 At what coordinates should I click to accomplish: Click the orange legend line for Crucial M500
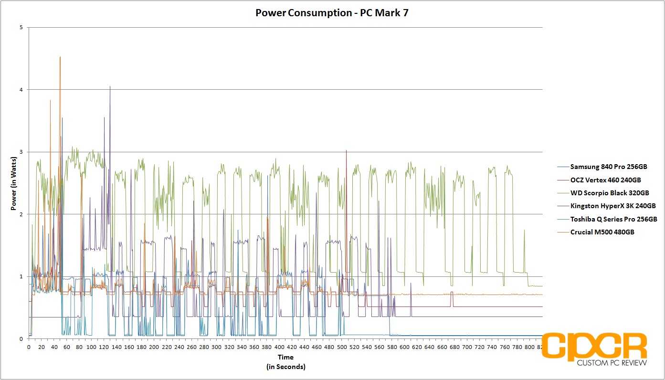562,232
